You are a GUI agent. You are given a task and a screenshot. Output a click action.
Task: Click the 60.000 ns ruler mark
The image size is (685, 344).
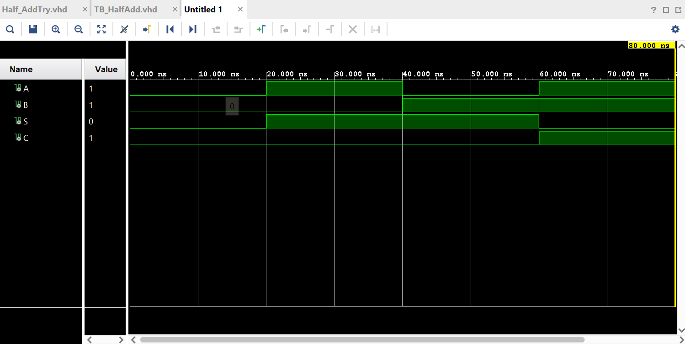(x=560, y=74)
